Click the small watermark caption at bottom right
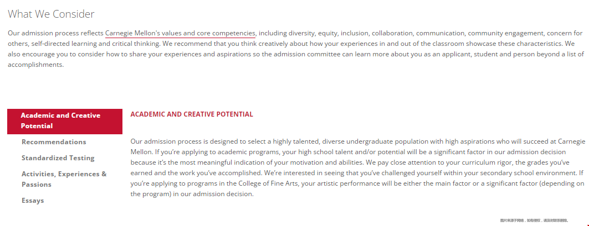The image size is (589, 226). tap(535, 220)
